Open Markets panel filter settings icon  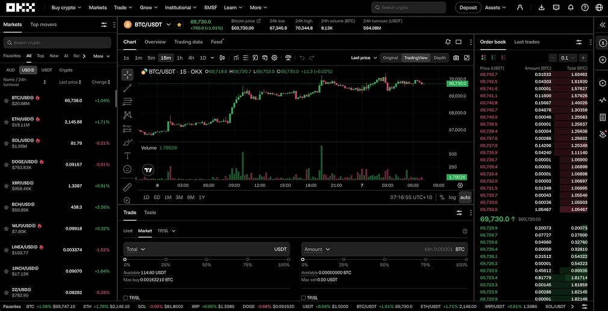click(x=104, y=25)
